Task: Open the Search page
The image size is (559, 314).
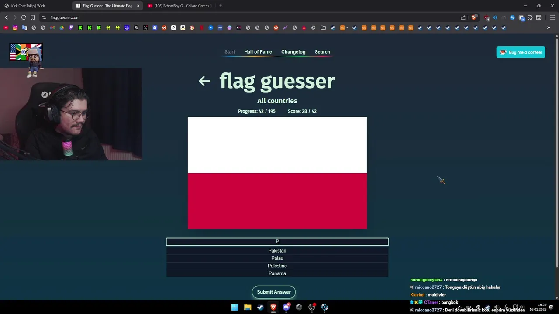Action: pos(323,52)
